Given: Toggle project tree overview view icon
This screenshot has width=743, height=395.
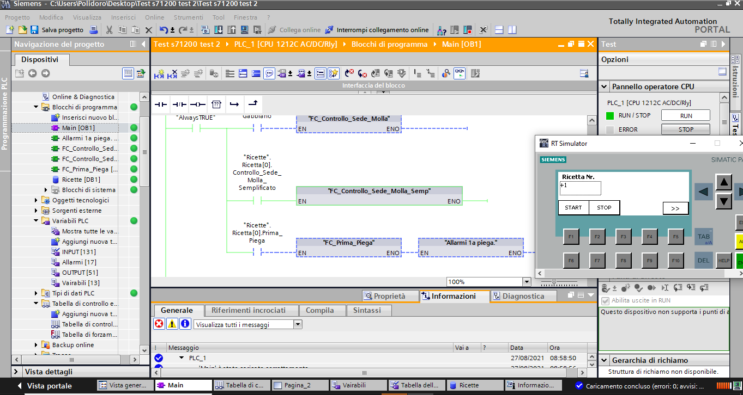Looking at the screenshot, I should (128, 73).
